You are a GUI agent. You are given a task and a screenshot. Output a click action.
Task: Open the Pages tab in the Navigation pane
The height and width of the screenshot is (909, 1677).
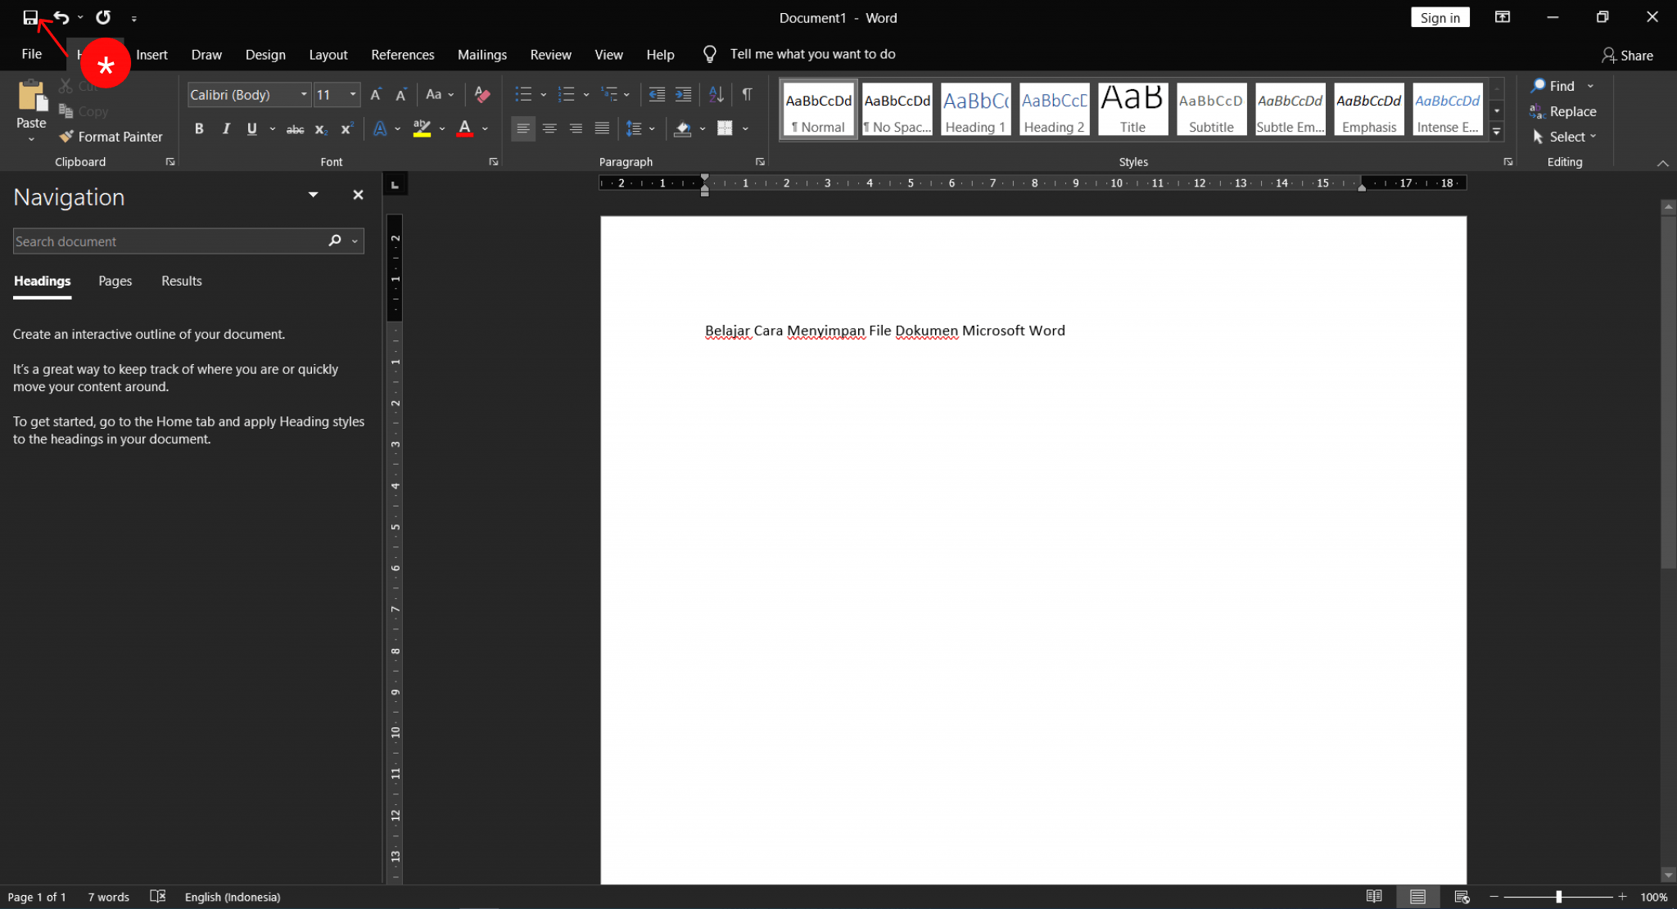[x=115, y=281]
